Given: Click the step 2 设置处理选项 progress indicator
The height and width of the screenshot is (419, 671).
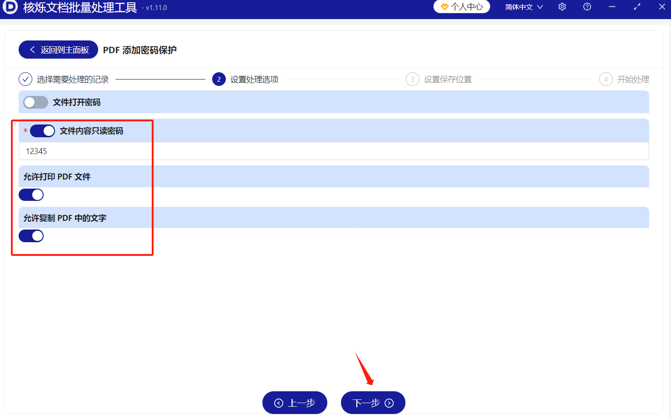Looking at the screenshot, I should 219,79.
